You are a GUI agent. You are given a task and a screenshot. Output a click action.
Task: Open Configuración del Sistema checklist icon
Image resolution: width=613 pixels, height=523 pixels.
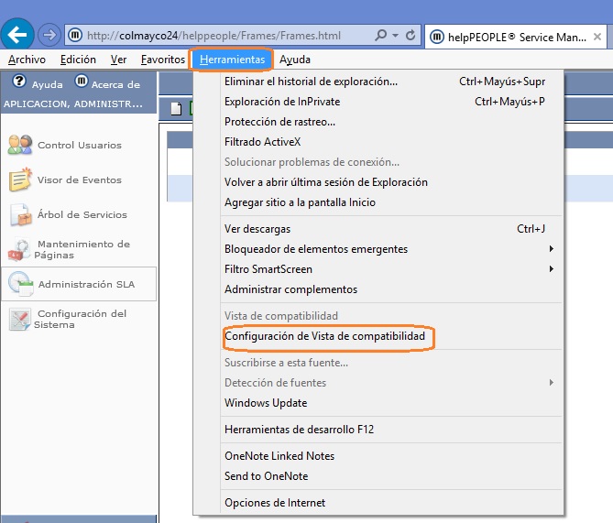pos(19,319)
